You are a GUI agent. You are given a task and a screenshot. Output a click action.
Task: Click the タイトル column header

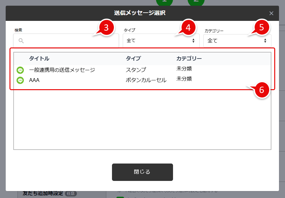[x=39, y=59]
